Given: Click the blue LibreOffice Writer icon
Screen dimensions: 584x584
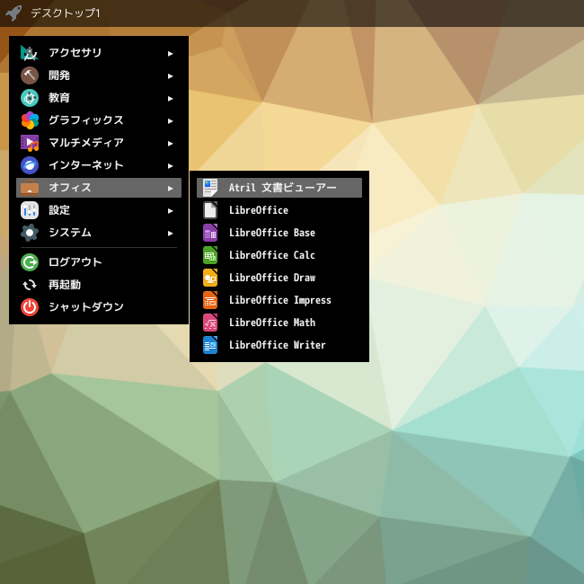Looking at the screenshot, I should coord(210,345).
